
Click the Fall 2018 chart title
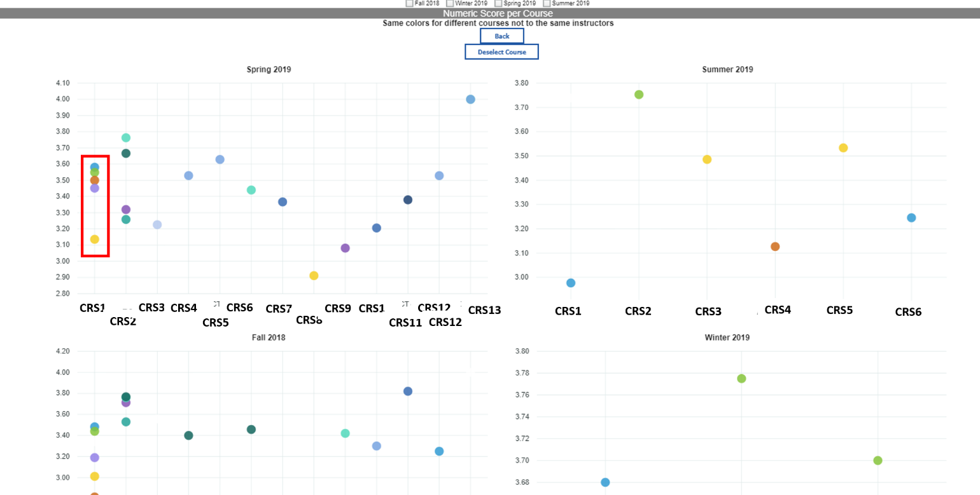point(269,337)
